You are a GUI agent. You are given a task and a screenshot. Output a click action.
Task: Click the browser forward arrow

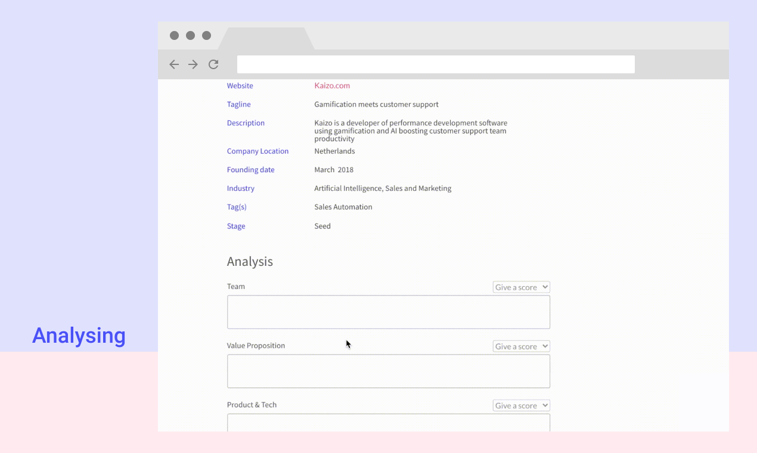point(193,64)
